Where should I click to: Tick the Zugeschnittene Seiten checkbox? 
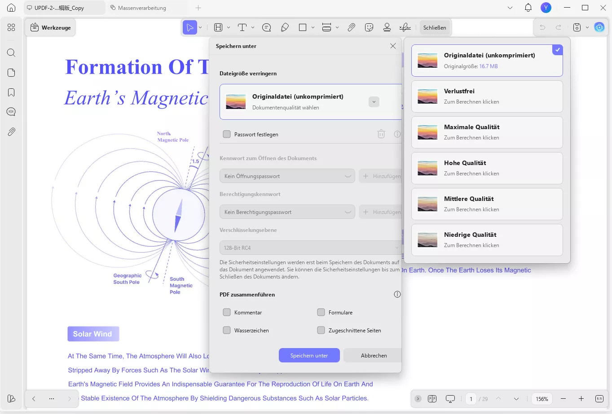coord(321,330)
